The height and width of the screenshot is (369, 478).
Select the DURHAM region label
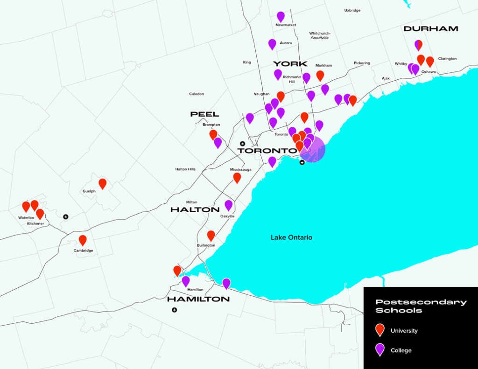[x=430, y=29]
